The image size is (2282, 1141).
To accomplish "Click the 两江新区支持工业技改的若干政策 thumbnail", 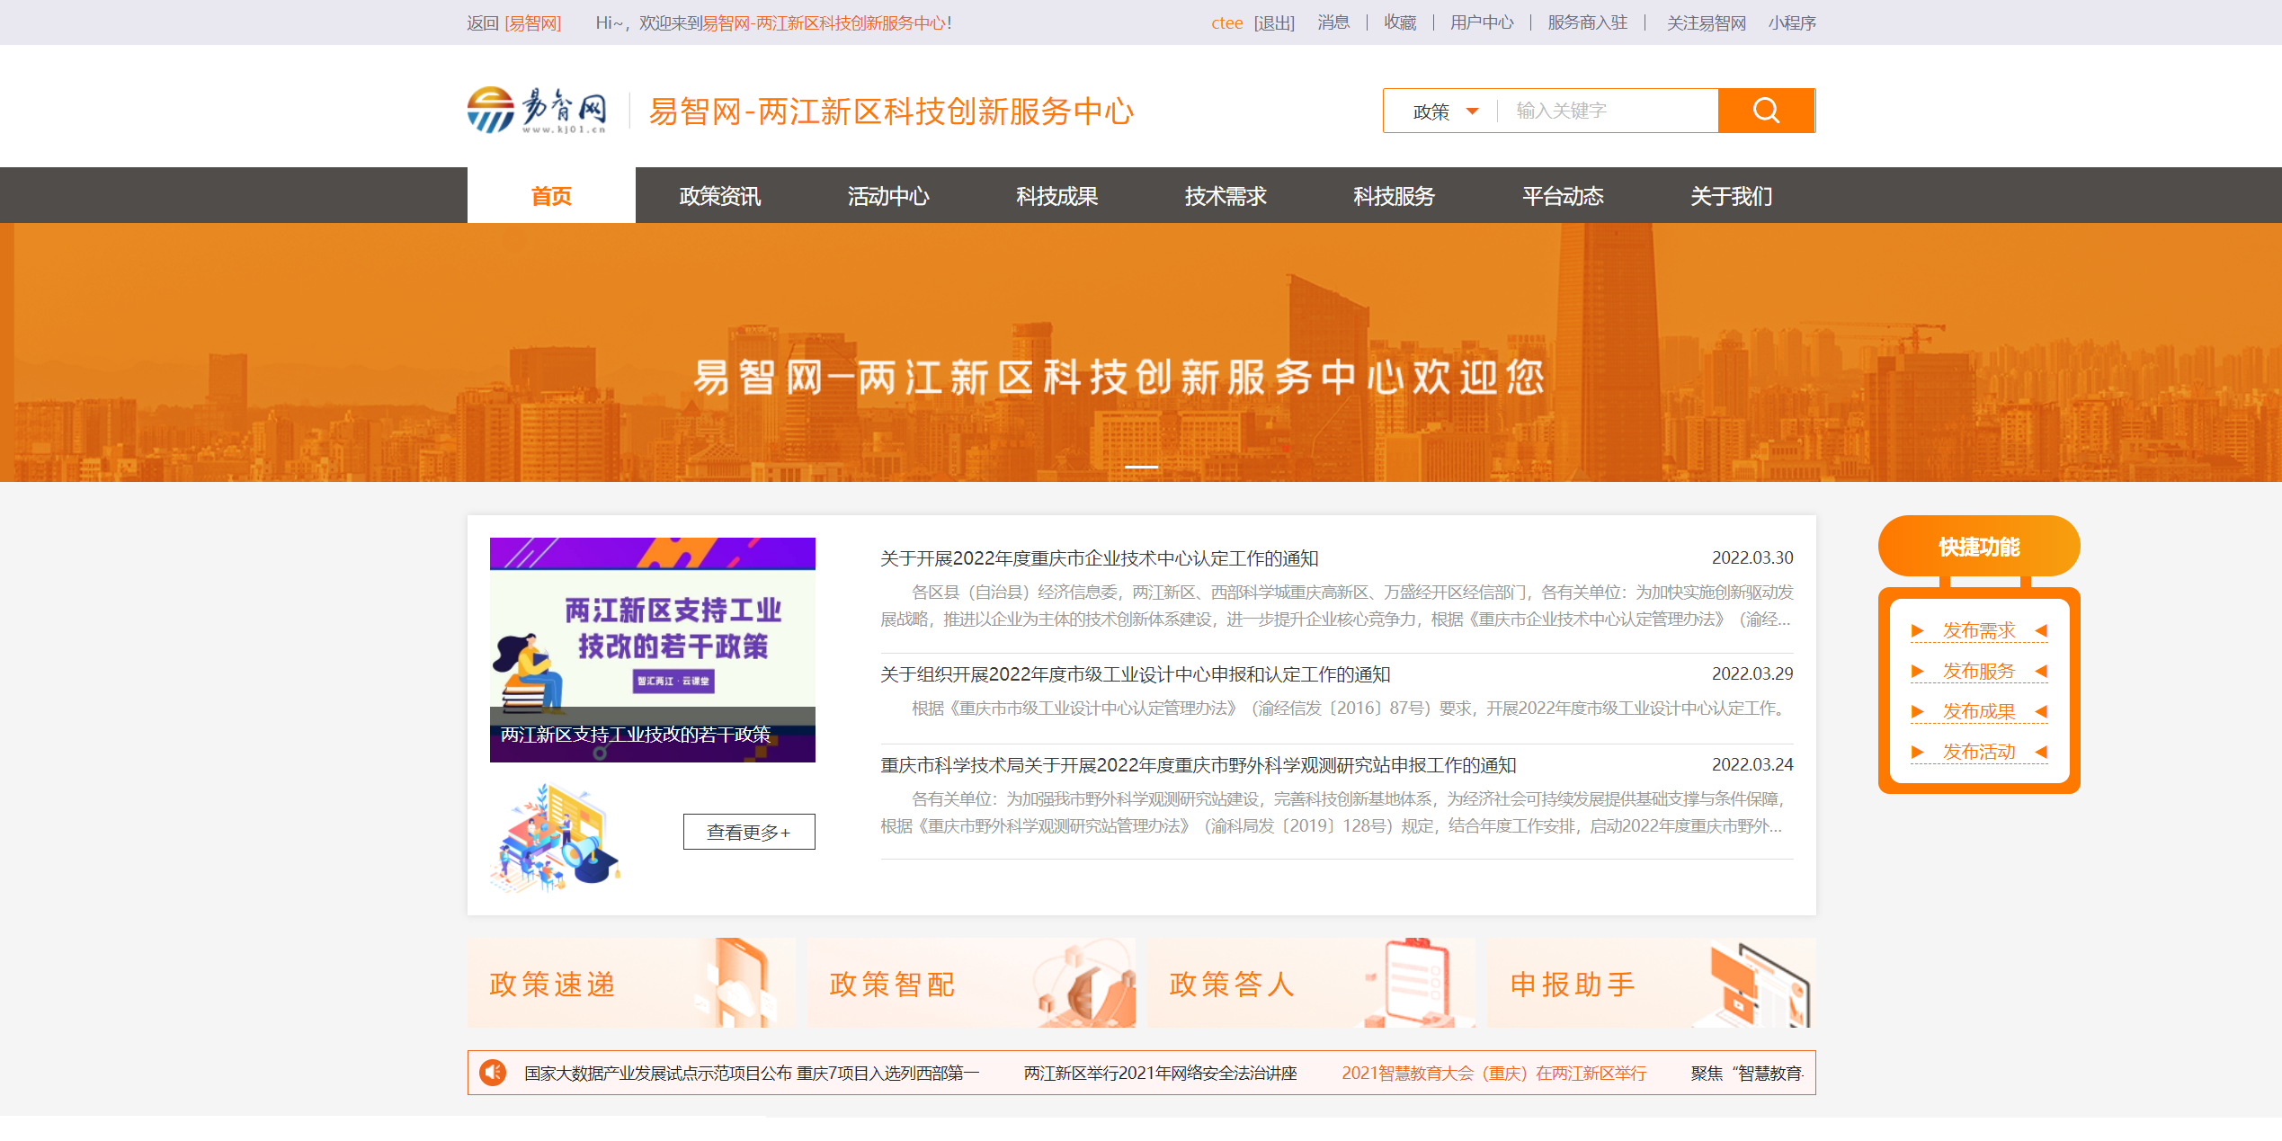I will click(653, 649).
